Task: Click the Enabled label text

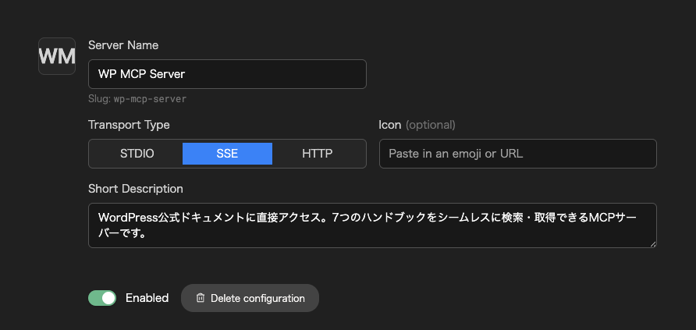Action: [147, 298]
